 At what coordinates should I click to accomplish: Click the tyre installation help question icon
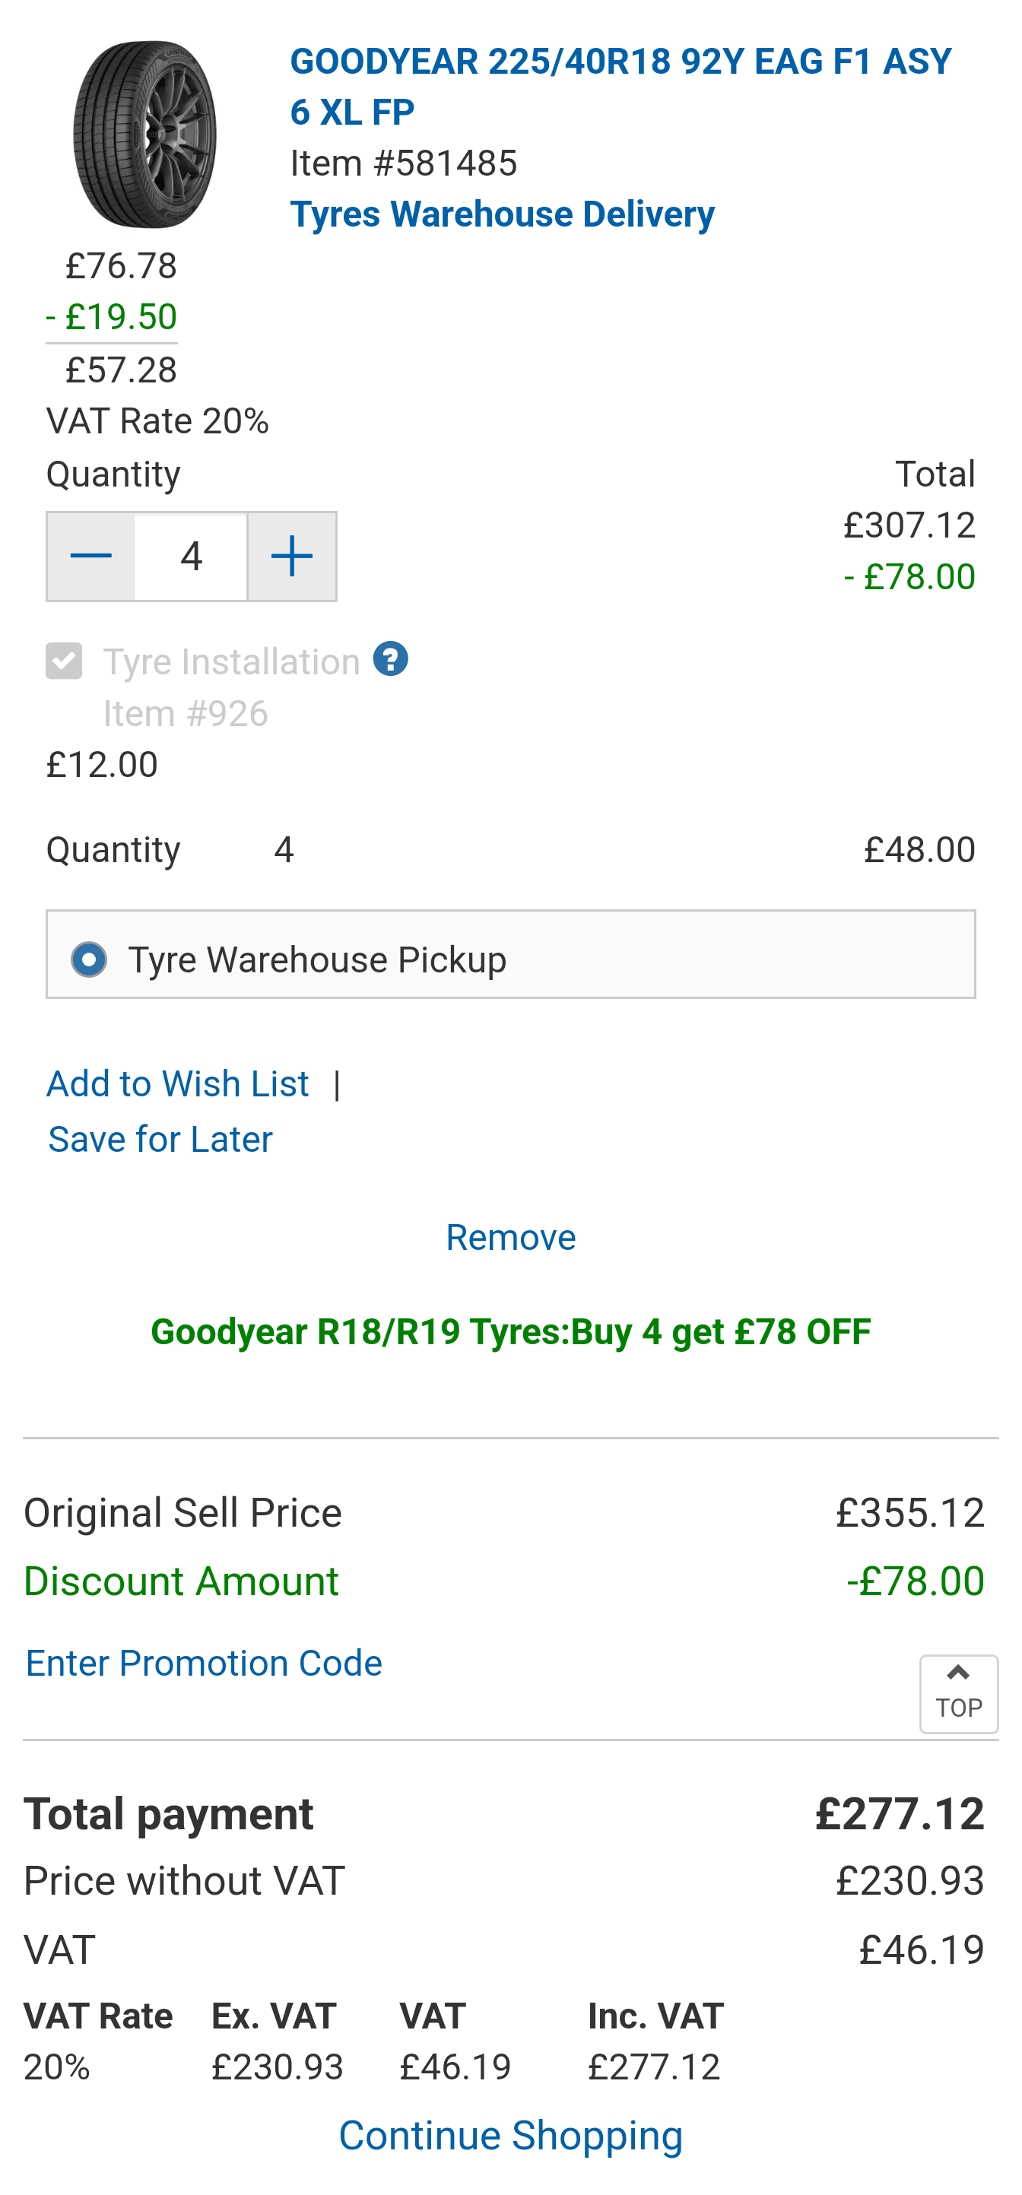click(390, 659)
